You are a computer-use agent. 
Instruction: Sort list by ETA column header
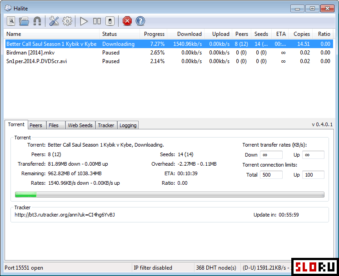(x=280, y=34)
